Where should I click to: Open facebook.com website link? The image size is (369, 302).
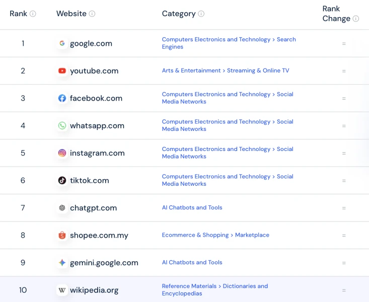96,98
